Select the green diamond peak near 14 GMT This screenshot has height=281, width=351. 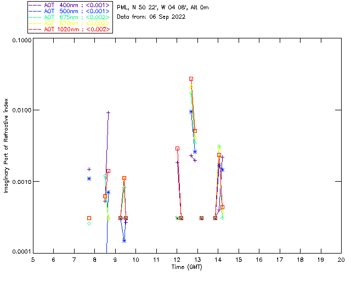click(219, 147)
